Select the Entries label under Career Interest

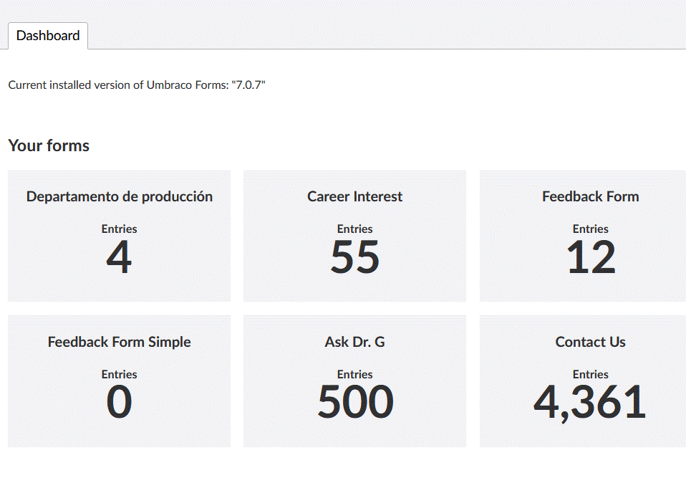point(354,229)
